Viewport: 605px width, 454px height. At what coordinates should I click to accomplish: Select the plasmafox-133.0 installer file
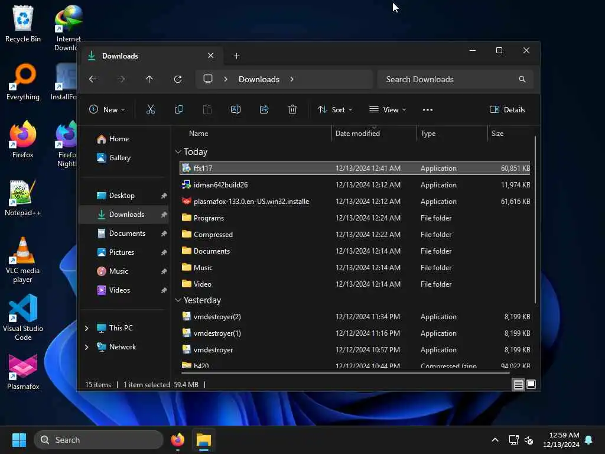coord(354,202)
